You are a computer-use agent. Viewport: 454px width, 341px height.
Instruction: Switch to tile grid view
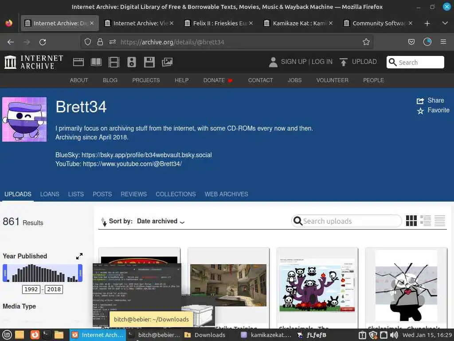pos(411,221)
